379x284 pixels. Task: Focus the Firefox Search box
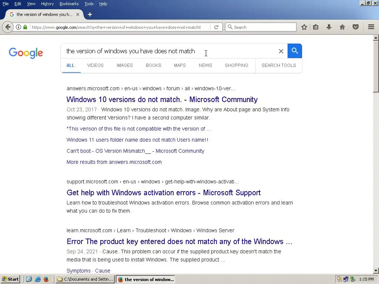[x=261, y=27]
